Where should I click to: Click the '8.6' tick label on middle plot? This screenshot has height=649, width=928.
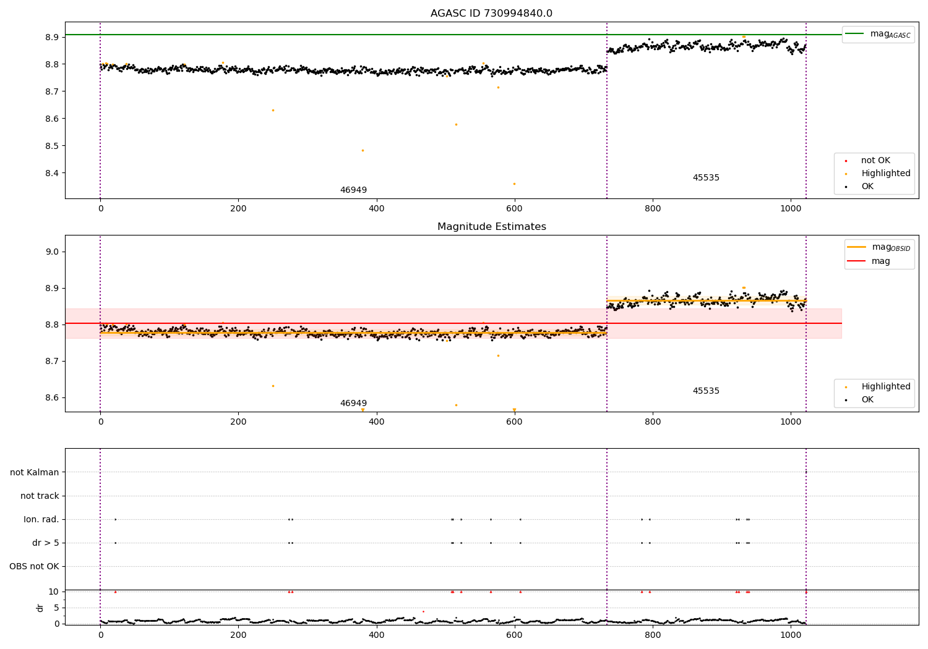tap(51, 398)
